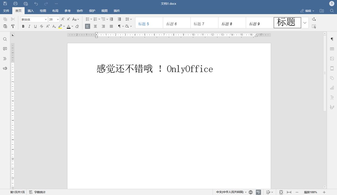Toggle Strikethrough formatting

pyautogui.click(x=42, y=26)
